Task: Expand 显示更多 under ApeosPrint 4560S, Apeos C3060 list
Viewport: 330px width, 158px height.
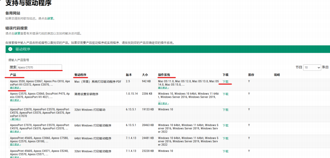Action: point(16,144)
